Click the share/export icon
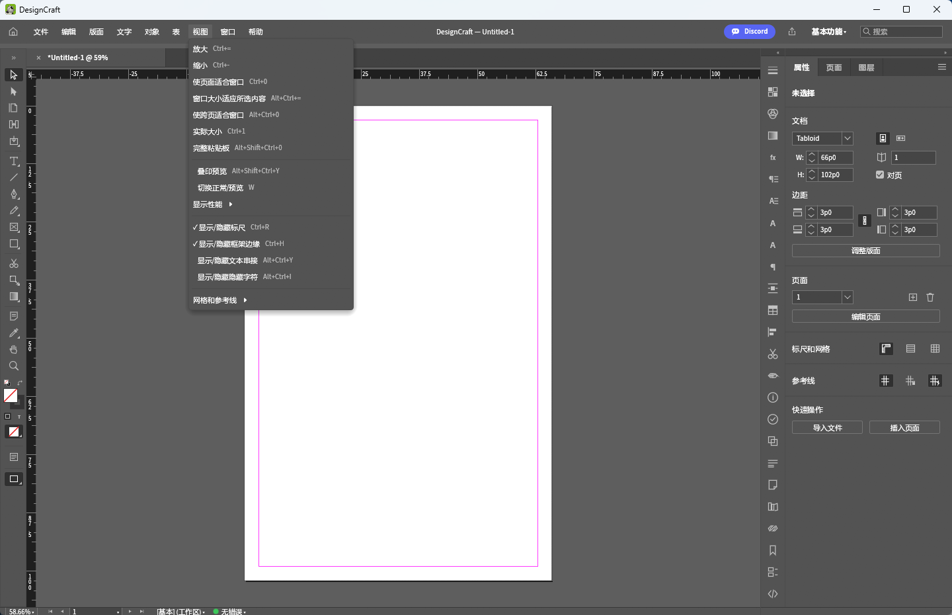The height and width of the screenshot is (615, 952). coord(792,32)
